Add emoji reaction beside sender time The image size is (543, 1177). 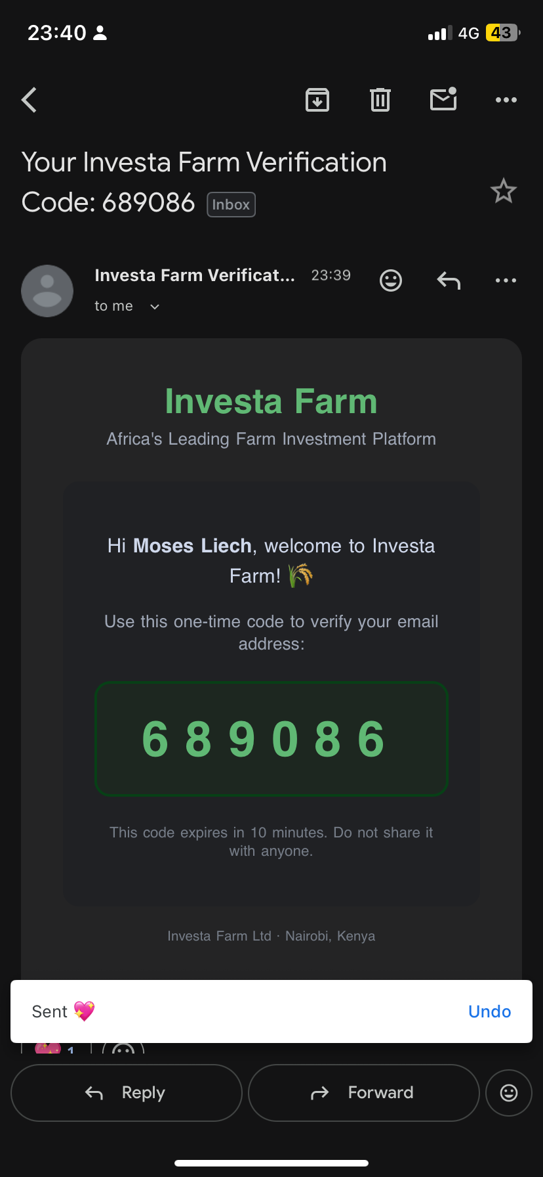[x=391, y=280]
